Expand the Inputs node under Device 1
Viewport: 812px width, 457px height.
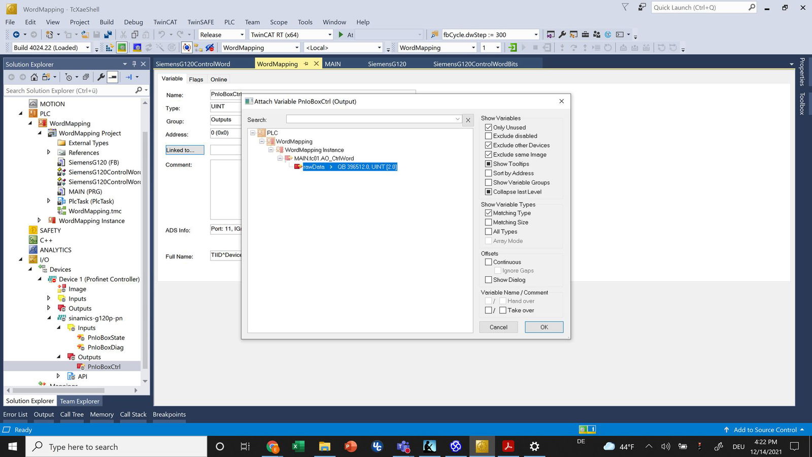tap(49, 299)
